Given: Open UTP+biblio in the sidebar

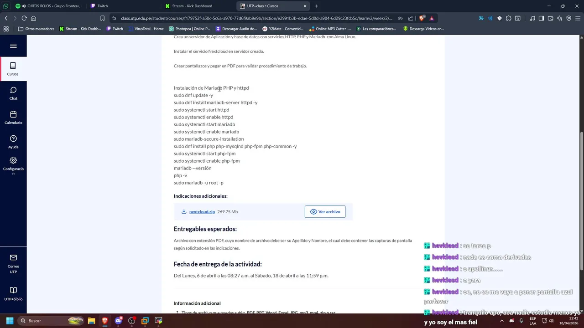Looking at the screenshot, I should tap(13, 294).
